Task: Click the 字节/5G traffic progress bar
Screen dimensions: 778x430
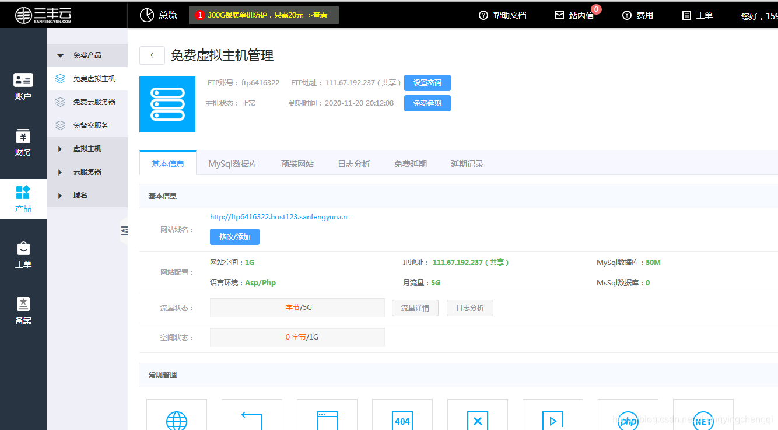Action: coord(297,307)
